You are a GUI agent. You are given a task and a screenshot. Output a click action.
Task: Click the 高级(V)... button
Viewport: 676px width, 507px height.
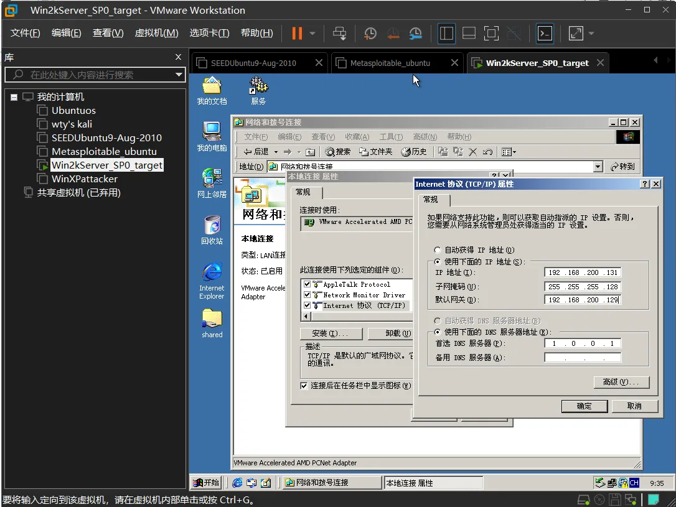tap(621, 382)
